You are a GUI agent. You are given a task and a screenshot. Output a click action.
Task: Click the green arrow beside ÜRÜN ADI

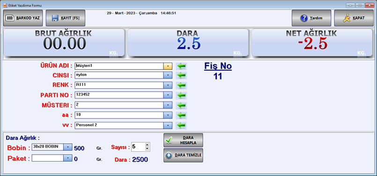click(x=181, y=66)
